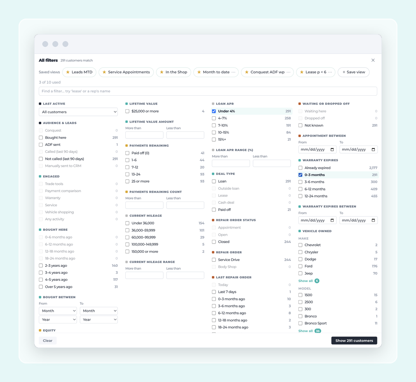Tick the 6–12 months warranty checkbox
This screenshot has width=416, height=382.
click(x=300, y=189)
